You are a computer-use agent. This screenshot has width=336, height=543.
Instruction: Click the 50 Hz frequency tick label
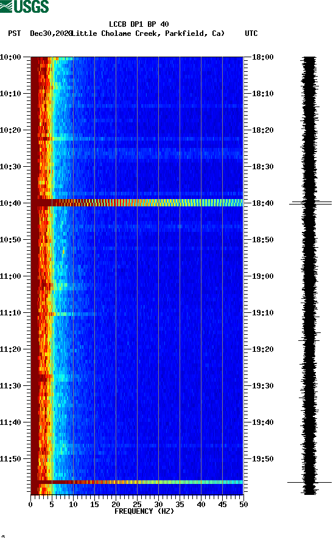point(243,505)
